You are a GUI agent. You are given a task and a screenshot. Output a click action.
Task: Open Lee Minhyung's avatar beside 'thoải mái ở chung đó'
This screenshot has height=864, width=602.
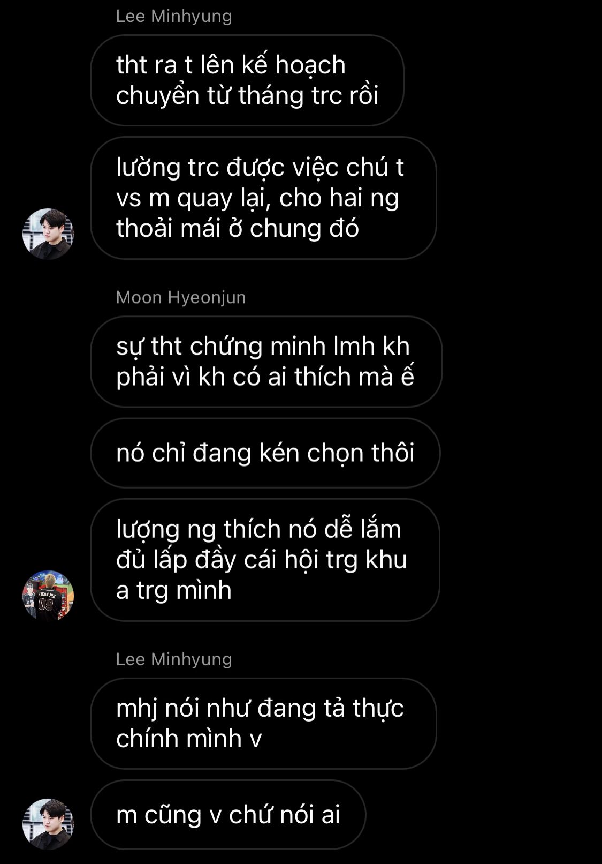coord(48,234)
